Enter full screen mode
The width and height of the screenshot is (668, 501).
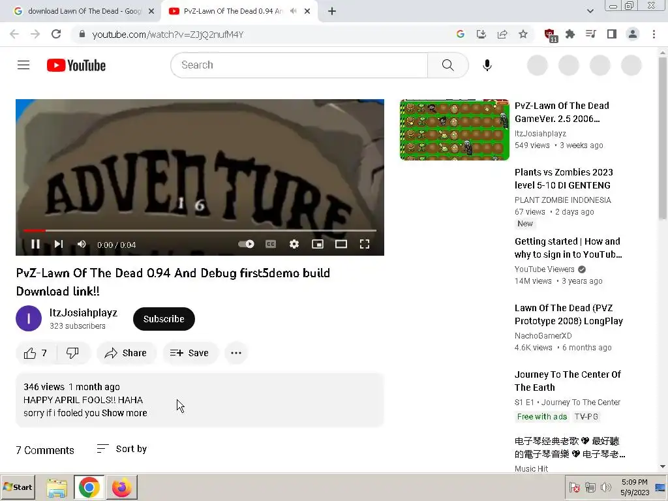pyautogui.click(x=364, y=244)
